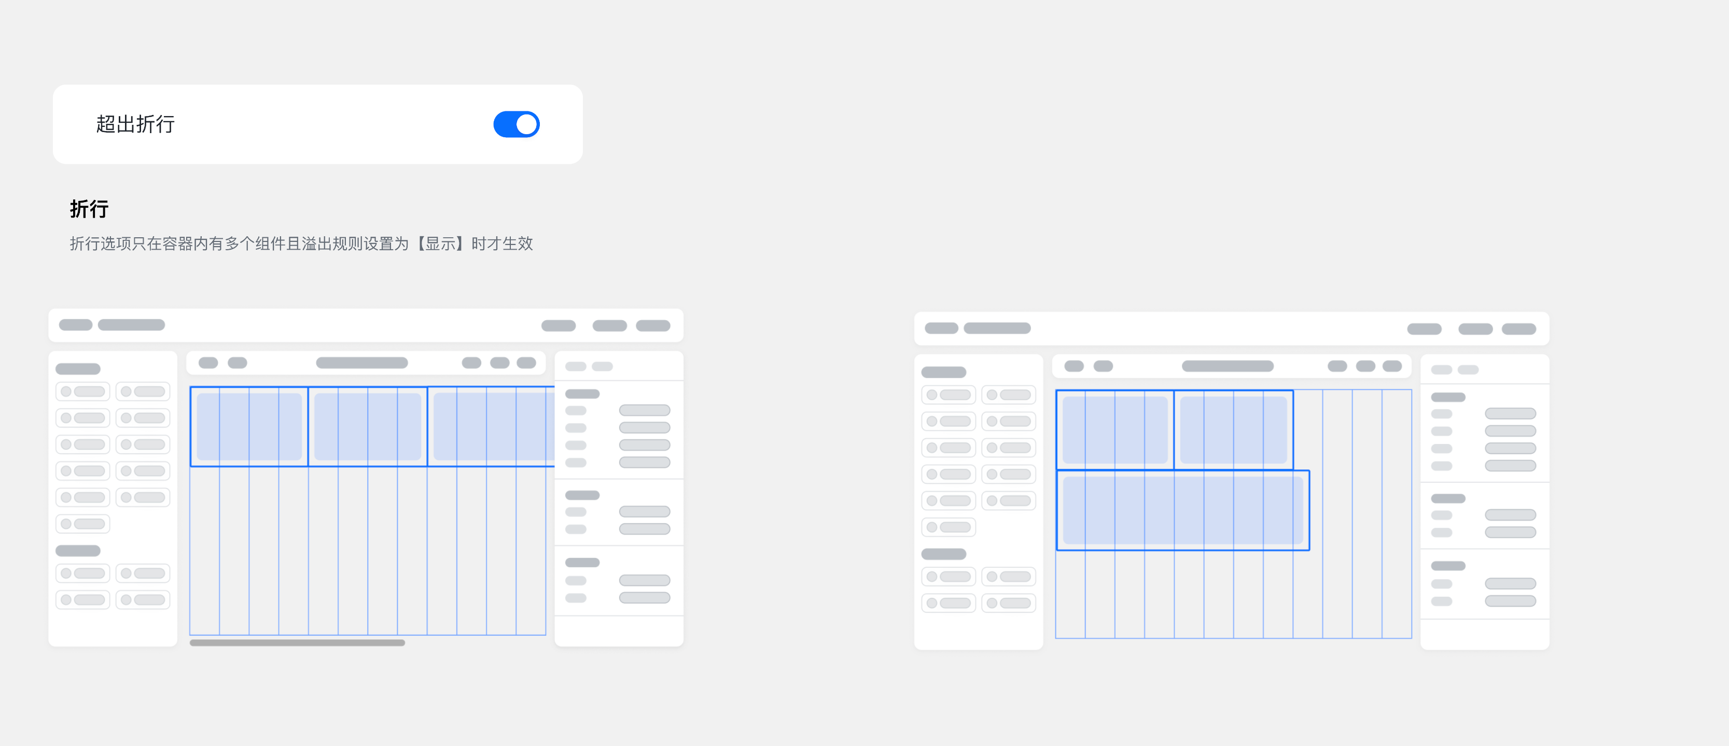Select the second top-row block in right wireframe

1234,429
